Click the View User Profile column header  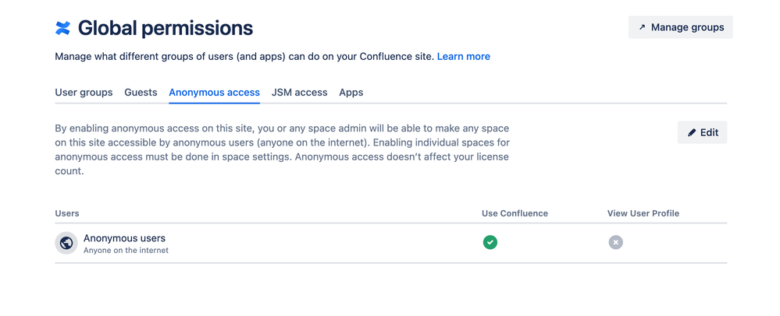(643, 213)
